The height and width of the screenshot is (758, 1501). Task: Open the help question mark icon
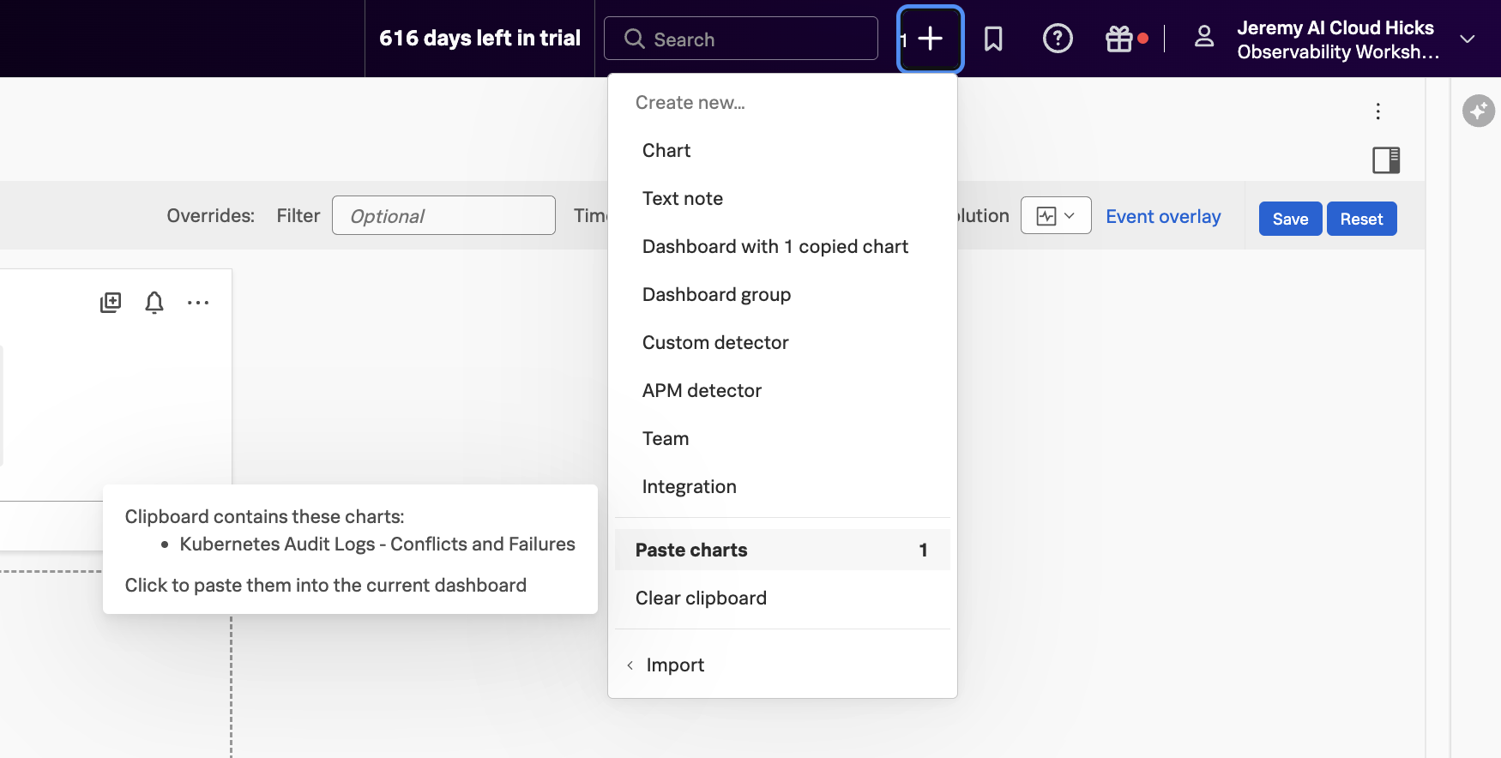click(1057, 39)
